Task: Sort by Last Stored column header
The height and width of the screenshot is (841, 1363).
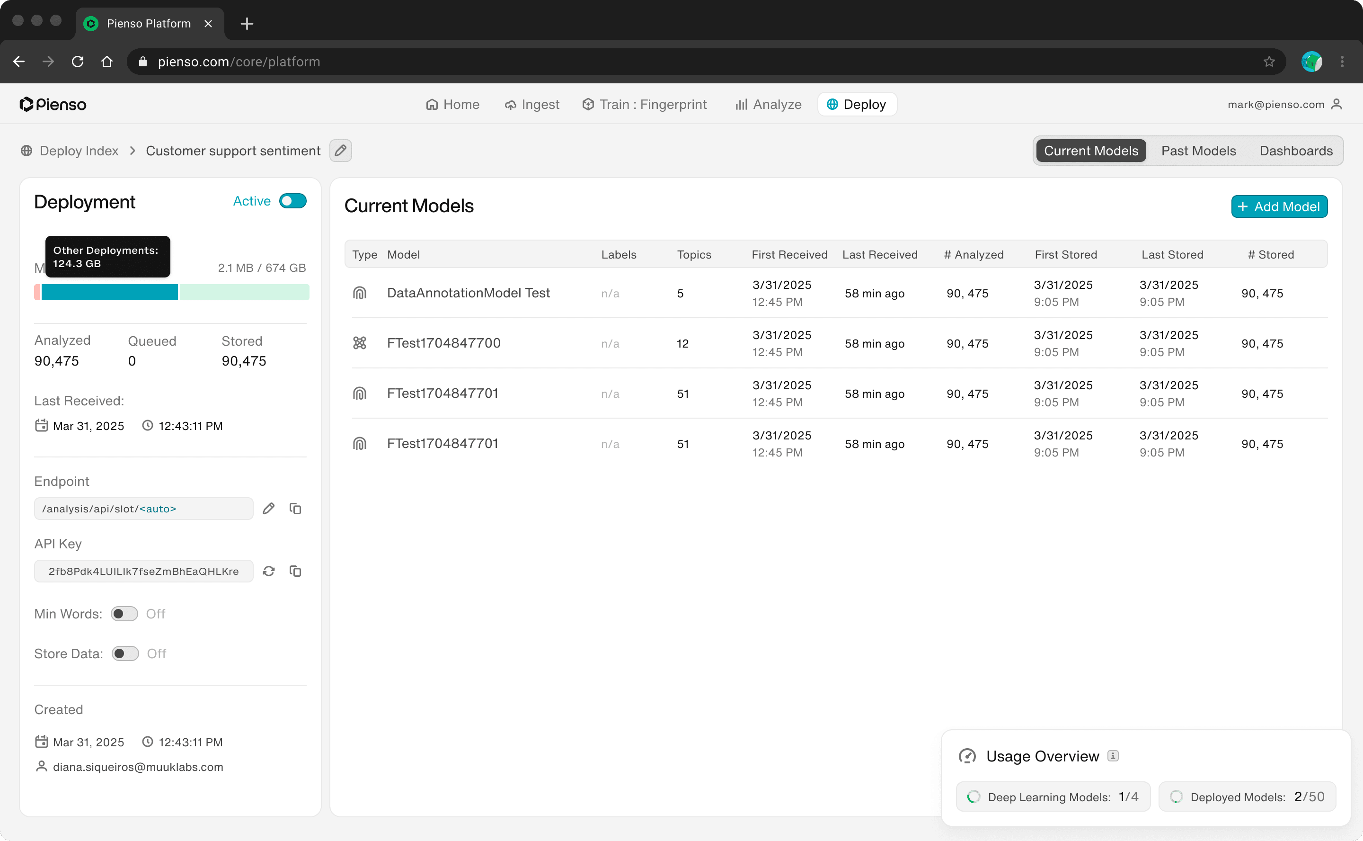Action: coord(1172,255)
